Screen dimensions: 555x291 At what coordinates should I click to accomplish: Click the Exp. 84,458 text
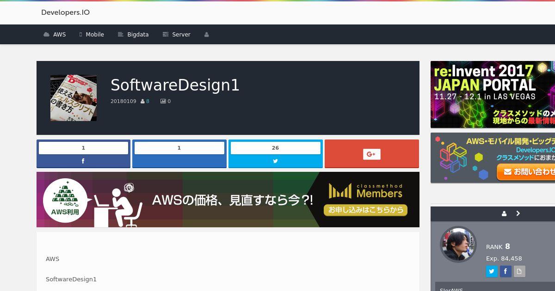[x=504, y=259]
